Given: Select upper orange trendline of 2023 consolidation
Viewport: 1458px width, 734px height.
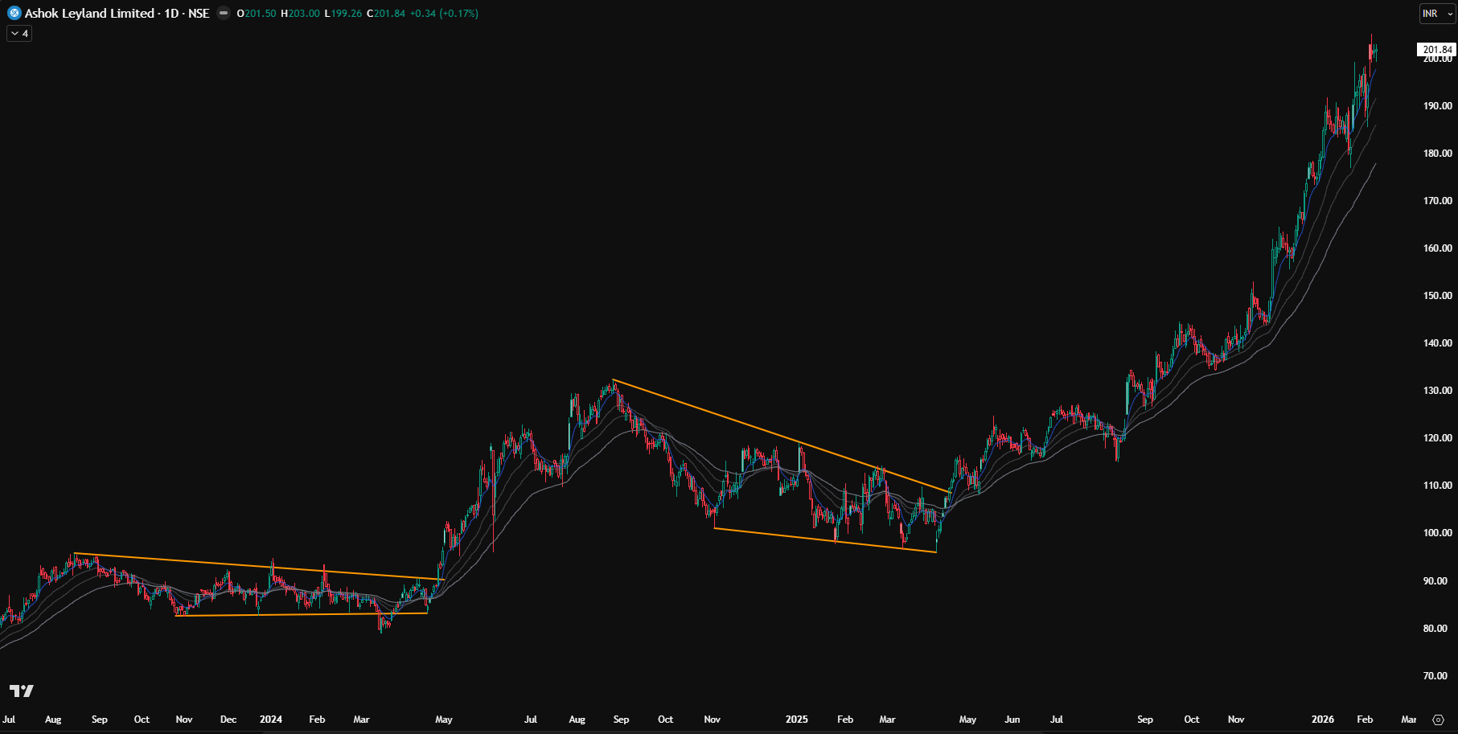Looking at the screenshot, I should tap(257, 566).
